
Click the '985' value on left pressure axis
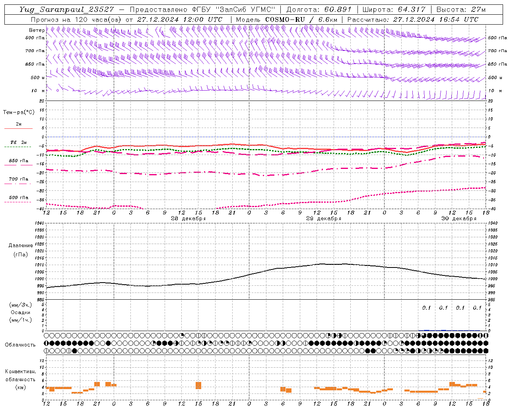click(x=41, y=300)
